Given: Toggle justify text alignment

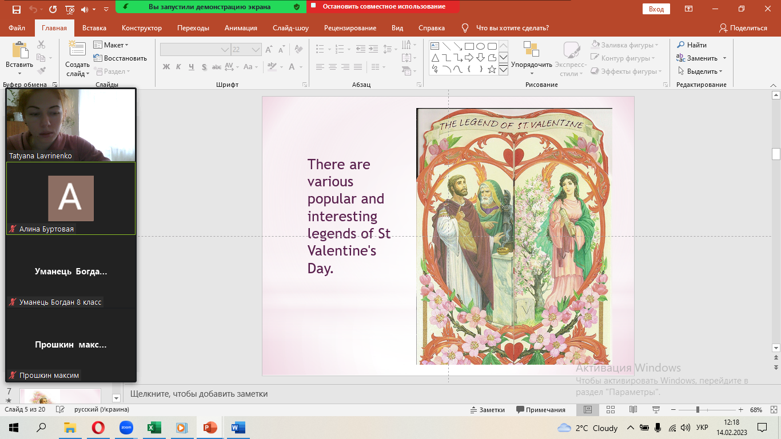Looking at the screenshot, I should (x=358, y=67).
